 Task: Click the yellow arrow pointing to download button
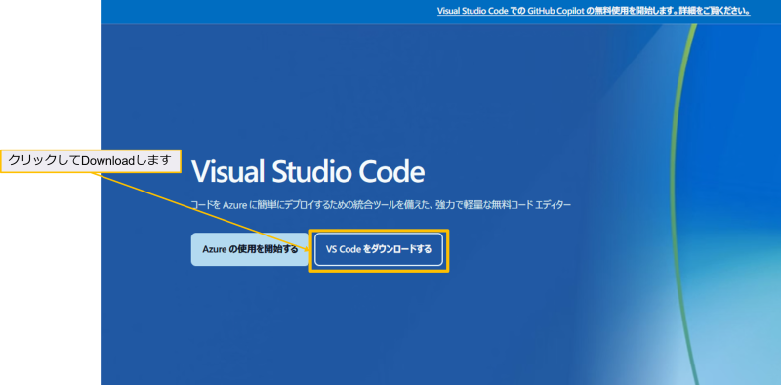point(201,210)
